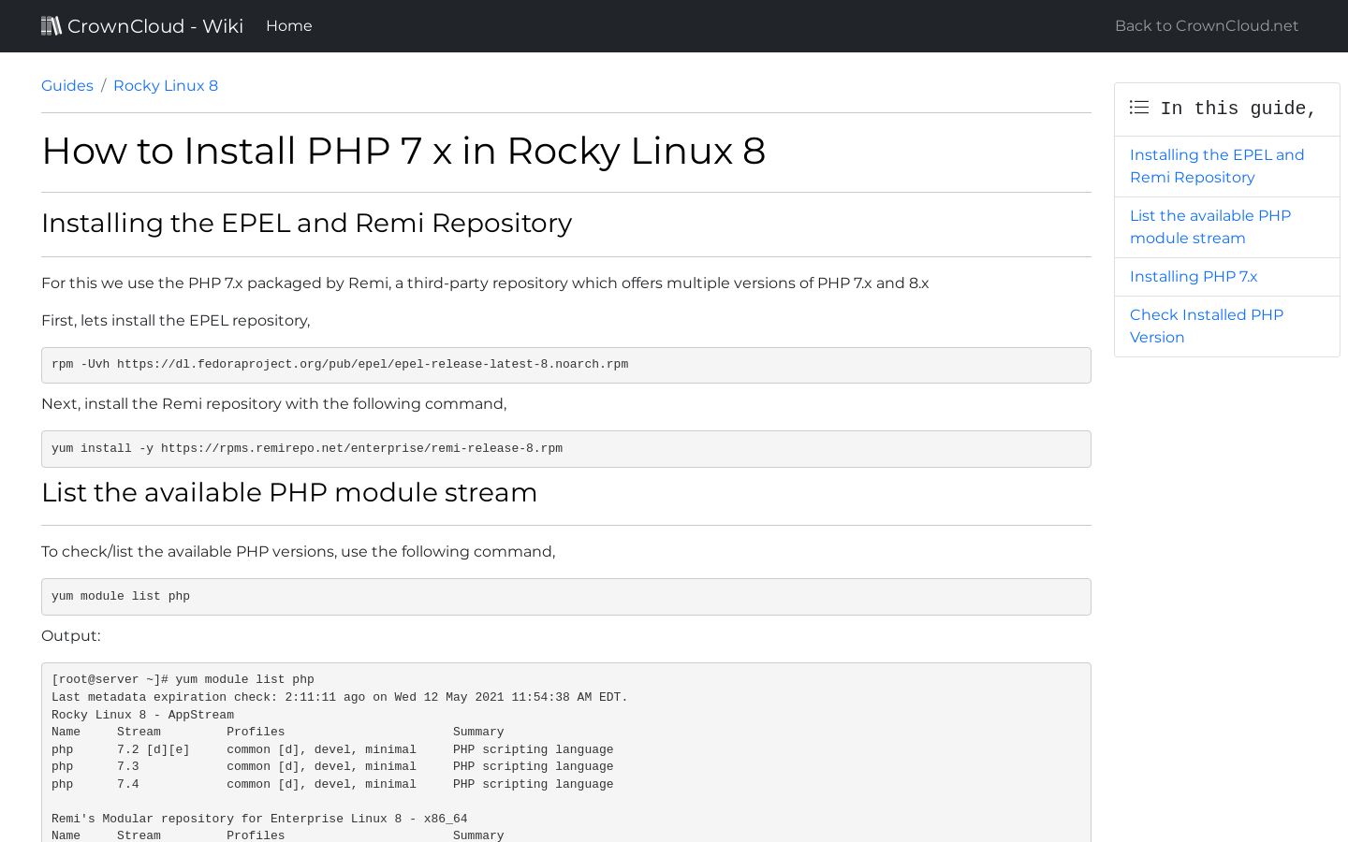Open the Rocky Linux 8 breadcrumb link
Viewport: 1348px width, 842px height.
(165, 85)
